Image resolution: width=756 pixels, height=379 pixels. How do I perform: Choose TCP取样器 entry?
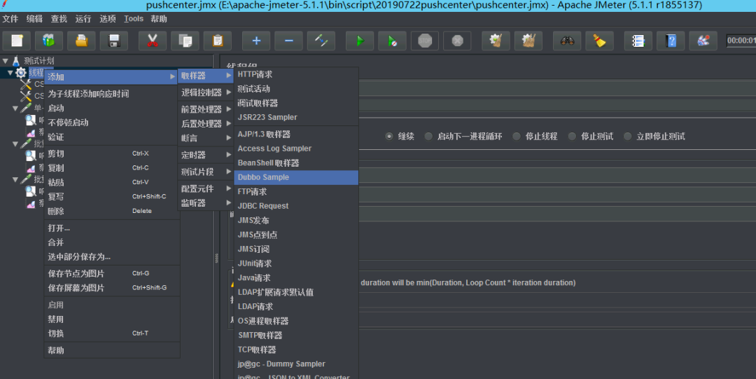coord(296,350)
